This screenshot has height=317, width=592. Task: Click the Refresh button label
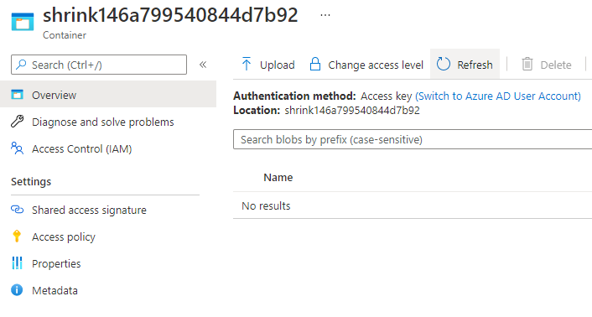(475, 65)
